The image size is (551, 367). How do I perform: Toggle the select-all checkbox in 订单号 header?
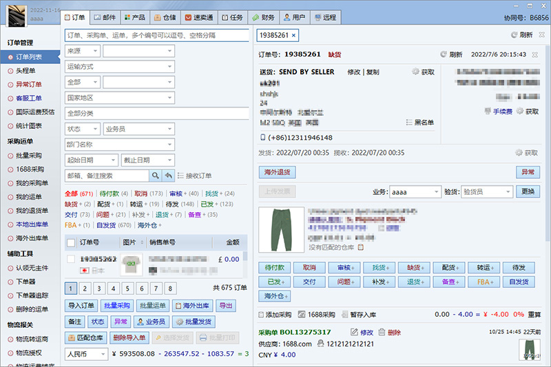(71, 242)
